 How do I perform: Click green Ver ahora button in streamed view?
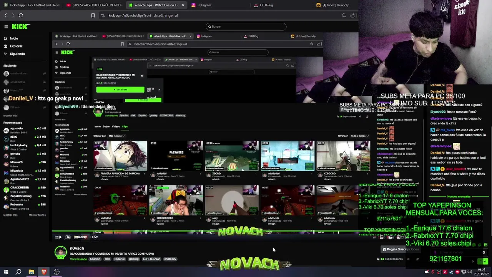click(x=120, y=90)
